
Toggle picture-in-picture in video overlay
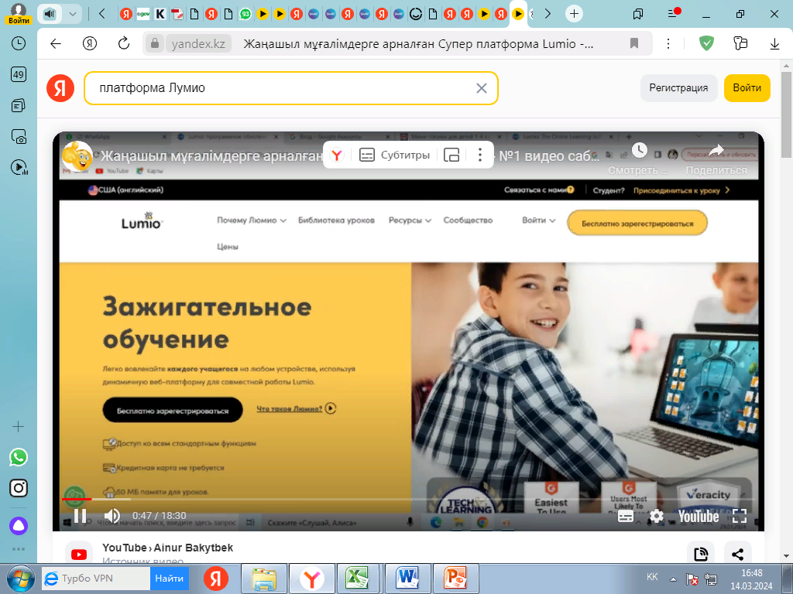pyautogui.click(x=451, y=155)
